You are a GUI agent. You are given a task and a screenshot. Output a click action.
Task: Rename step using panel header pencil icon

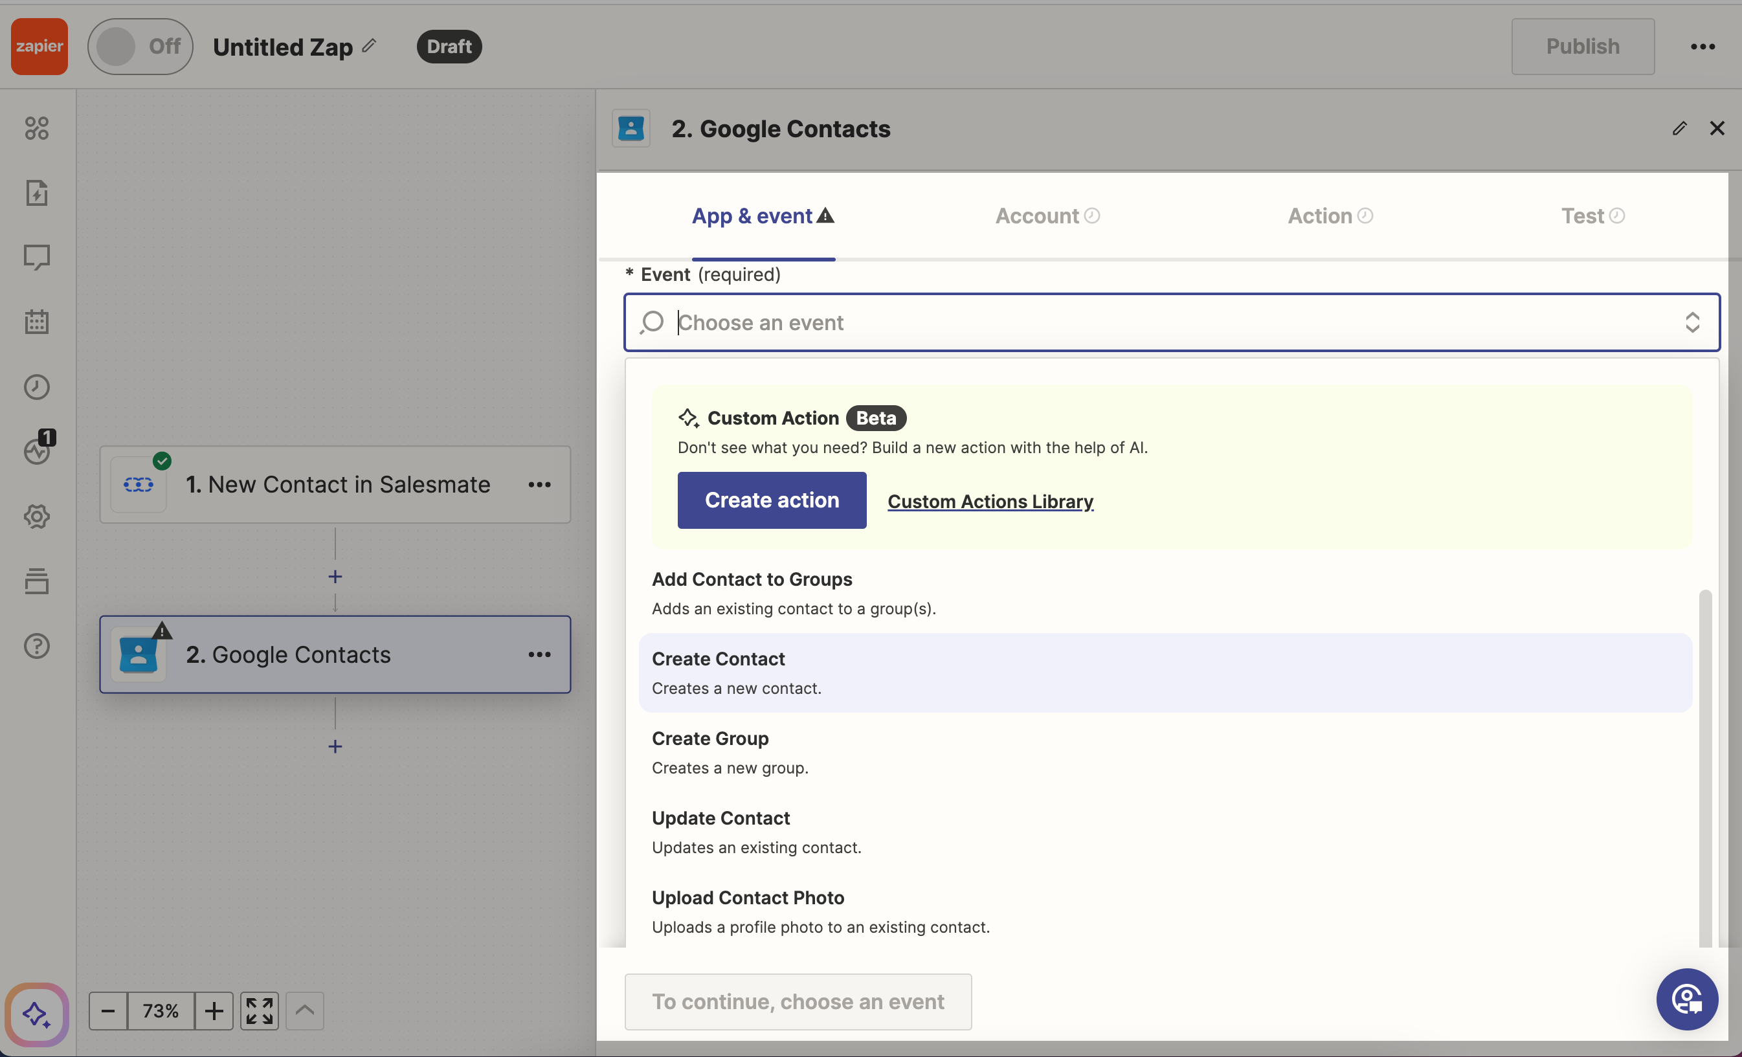point(1679,129)
